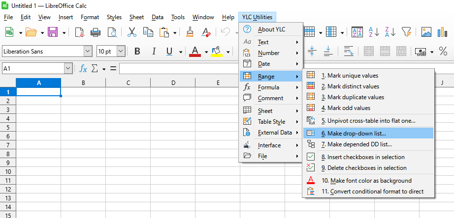Apply the red font color swatch

tap(195, 52)
